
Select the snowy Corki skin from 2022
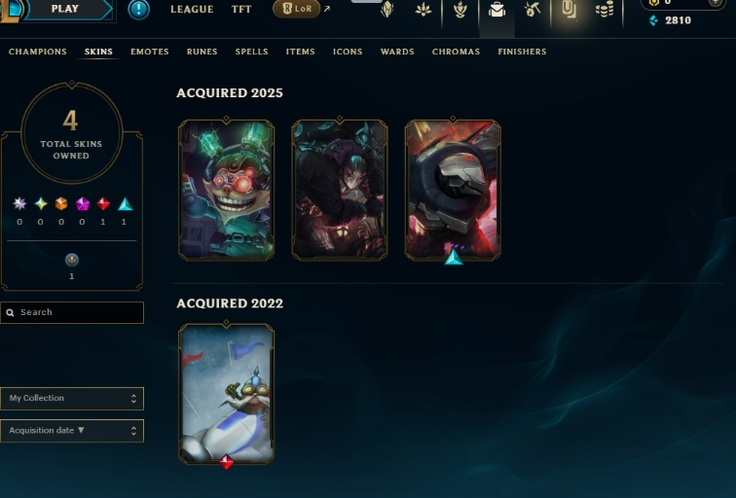click(226, 394)
